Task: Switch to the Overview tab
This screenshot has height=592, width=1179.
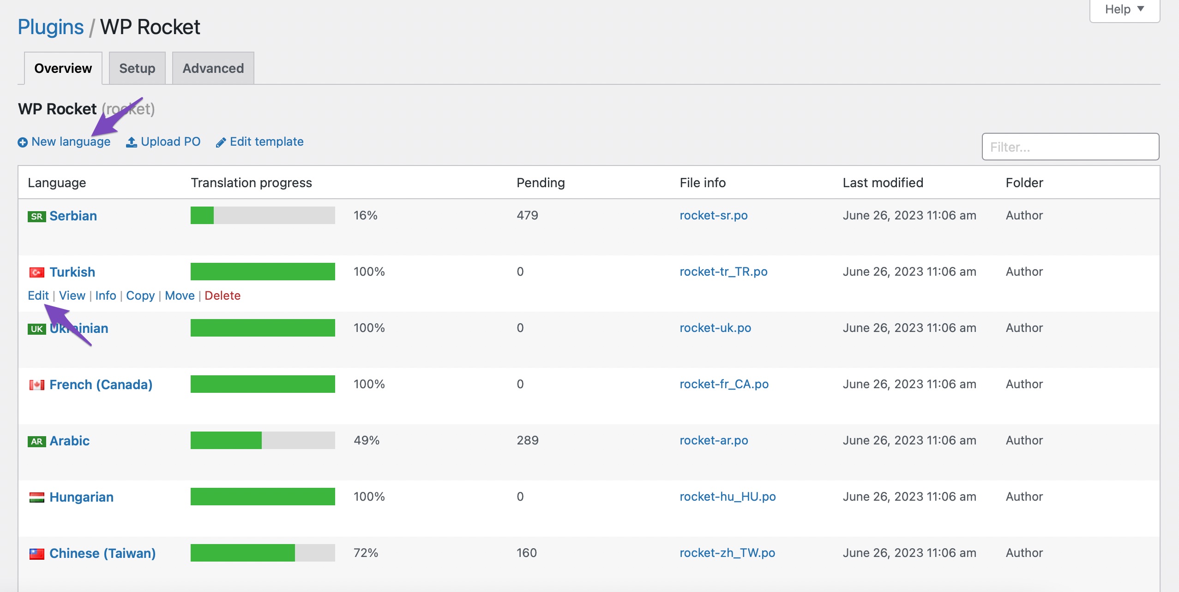Action: click(x=63, y=68)
